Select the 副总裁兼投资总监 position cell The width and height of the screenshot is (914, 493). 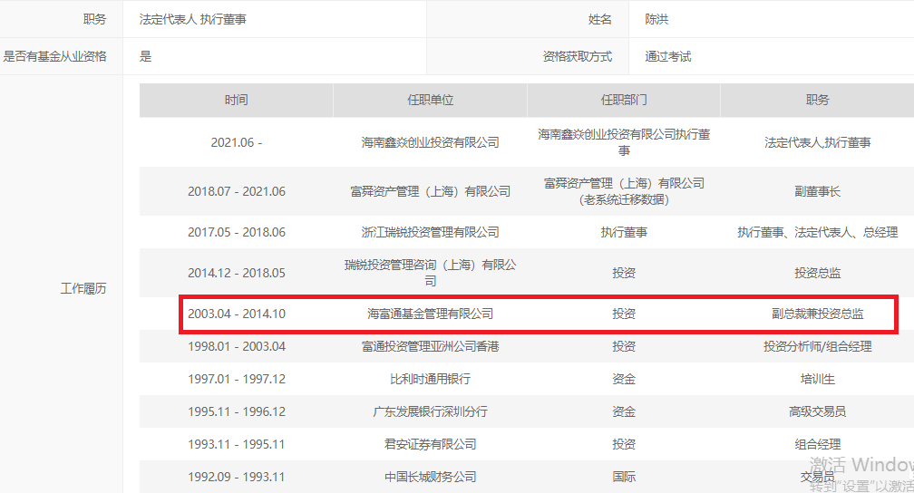817,314
